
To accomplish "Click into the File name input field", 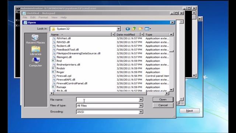I will click(x=108, y=99).
